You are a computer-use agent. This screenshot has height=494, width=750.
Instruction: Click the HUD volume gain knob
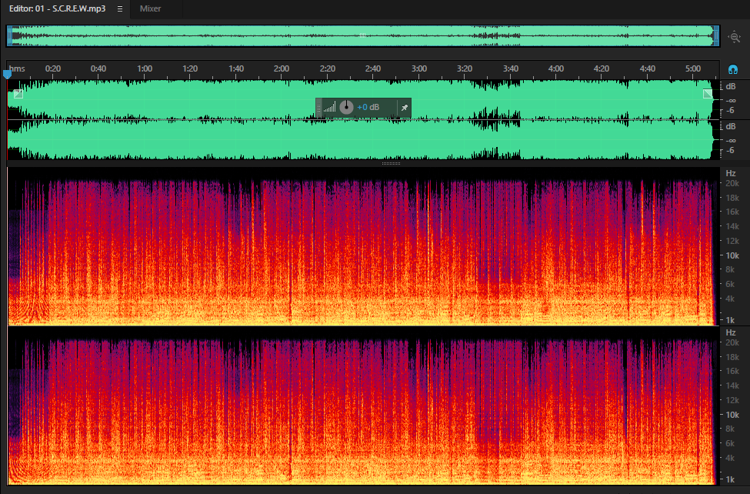[346, 107]
